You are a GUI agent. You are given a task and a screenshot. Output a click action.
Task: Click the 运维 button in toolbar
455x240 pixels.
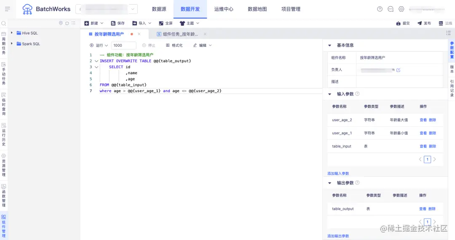tap(445, 23)
